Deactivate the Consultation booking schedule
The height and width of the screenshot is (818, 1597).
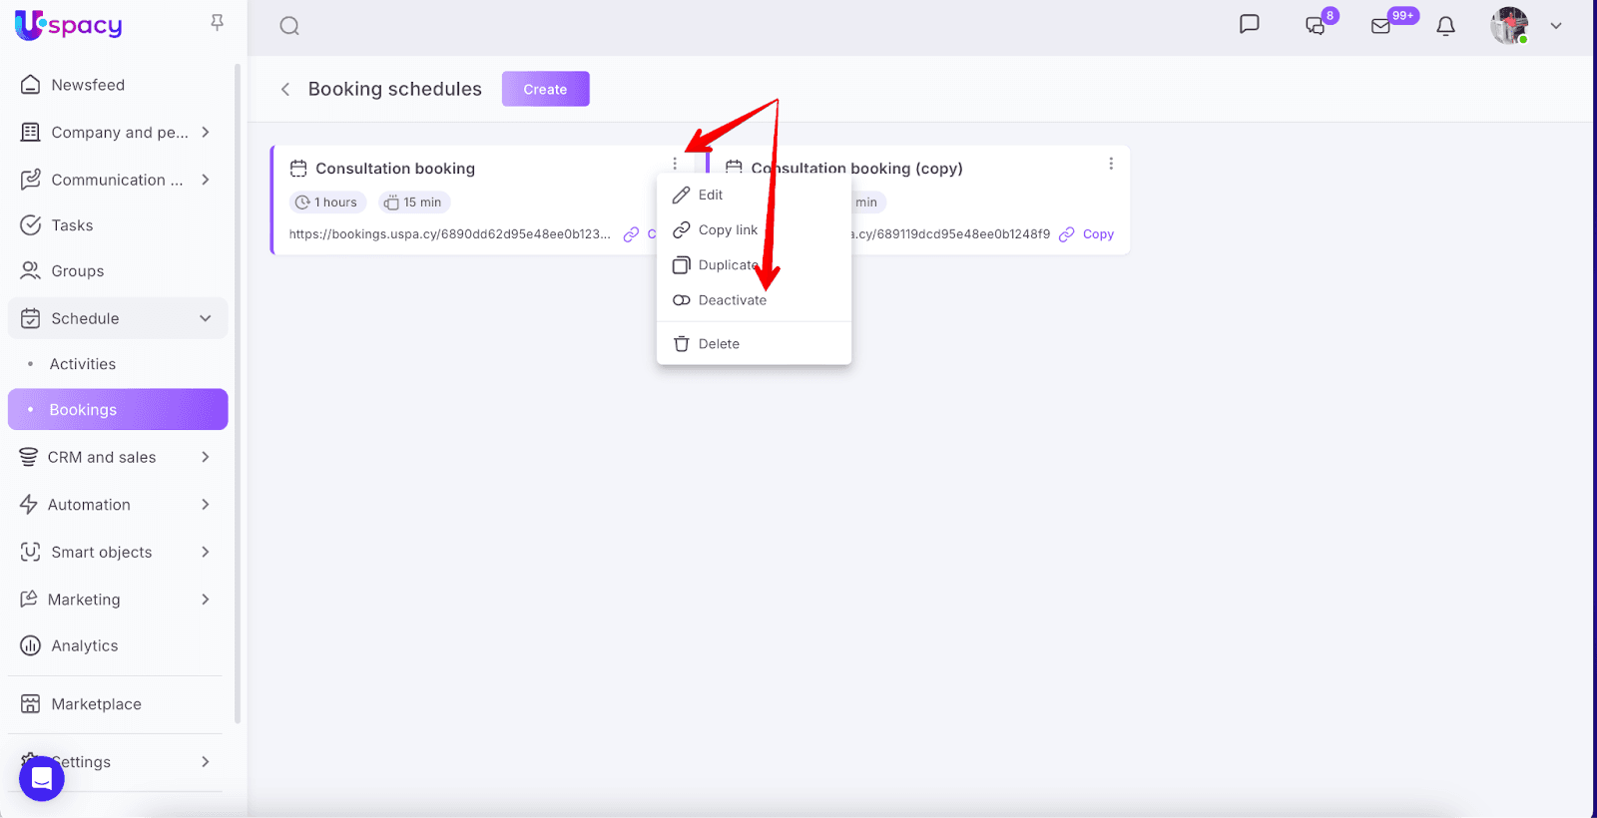[x=732, y=300]
